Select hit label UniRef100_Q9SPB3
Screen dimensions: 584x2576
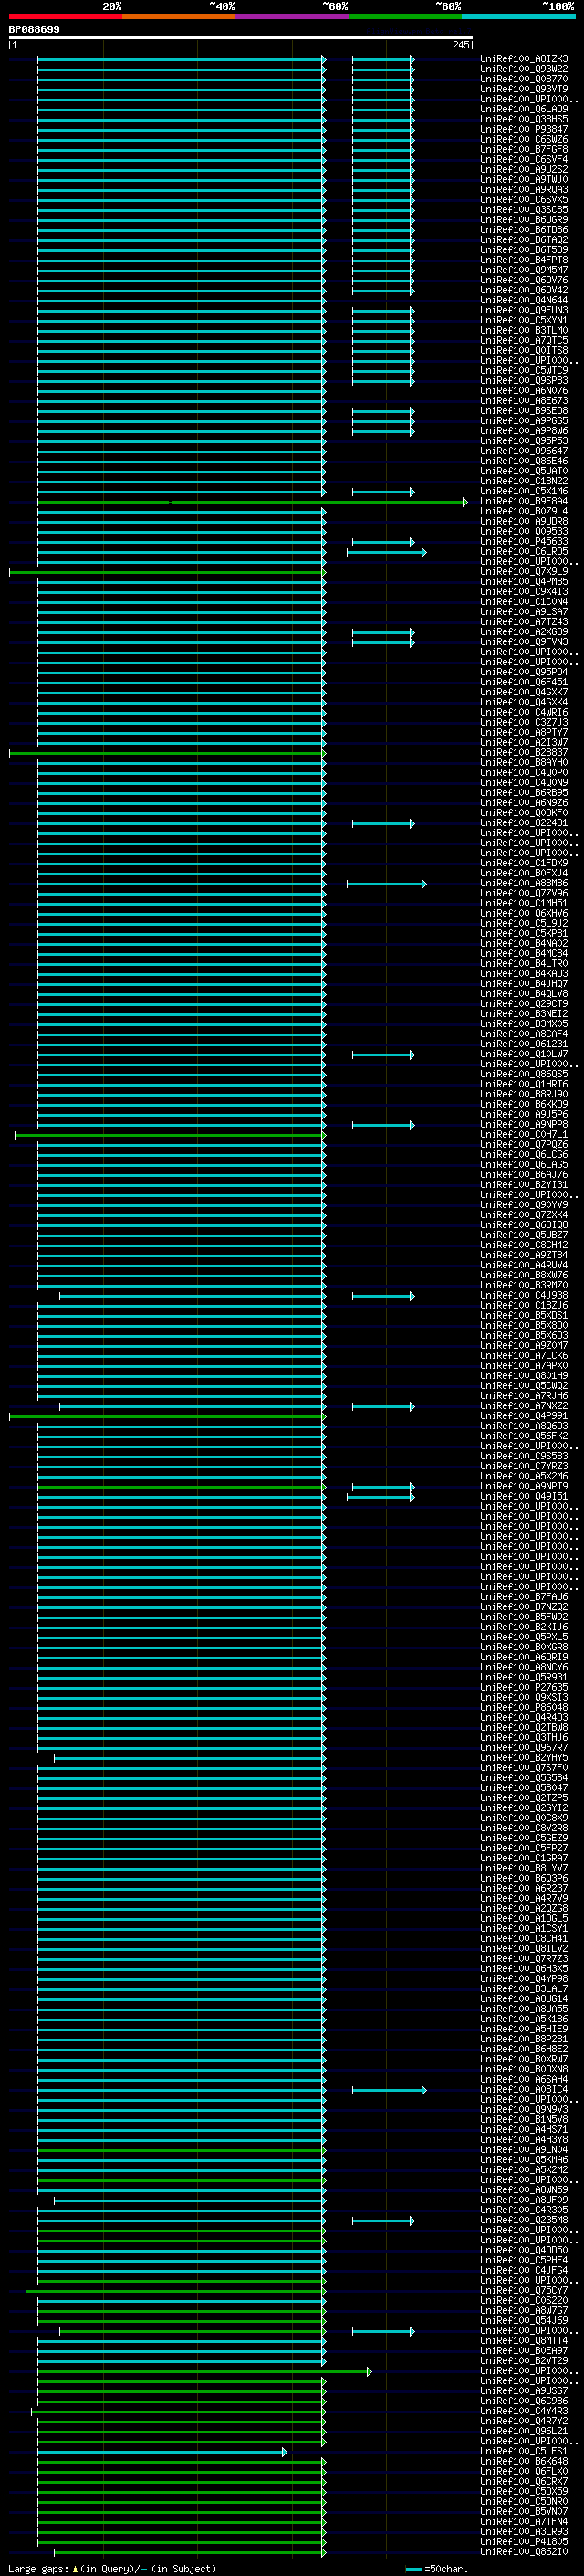pyautogui.click(x=524, y=380)
